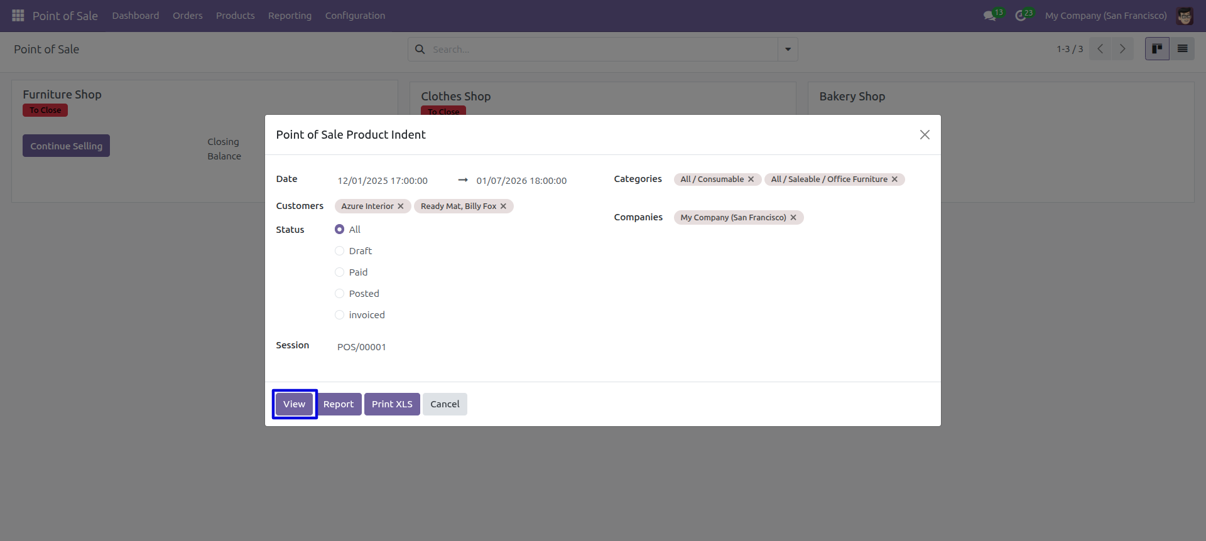Open the Orders menu

click(x=188, y=16)
